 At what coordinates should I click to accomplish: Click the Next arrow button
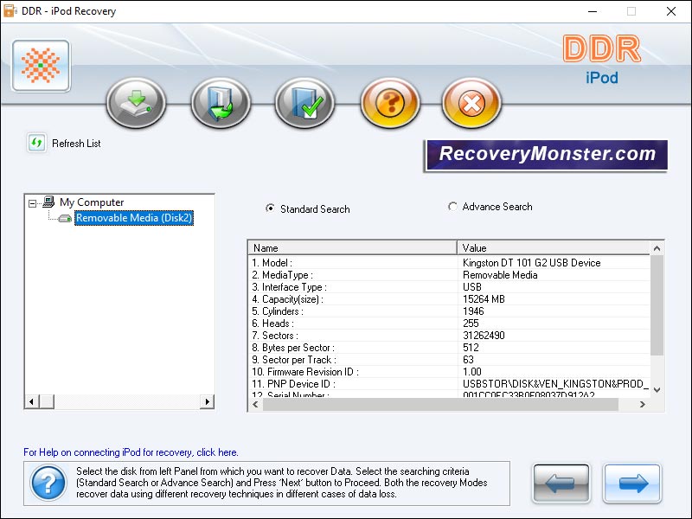(x=632, y=484)
